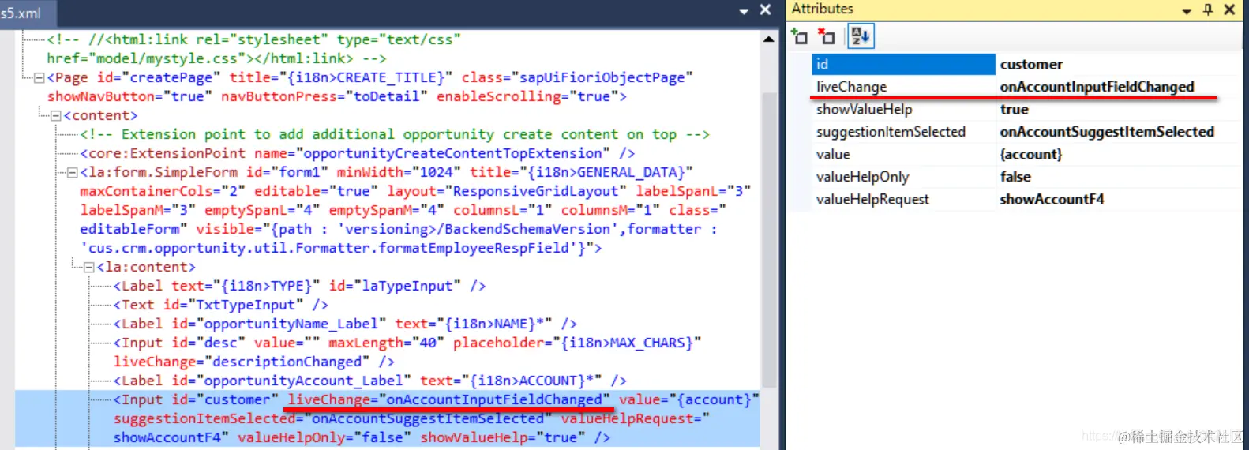Click the Attributes panel title
Image resolution: width=1249 pixels, height=450 pixels.
(x=823, y=9)
